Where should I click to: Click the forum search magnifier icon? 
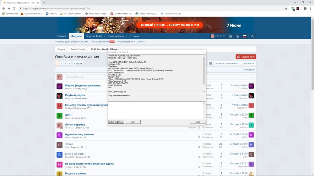(252, 36)
